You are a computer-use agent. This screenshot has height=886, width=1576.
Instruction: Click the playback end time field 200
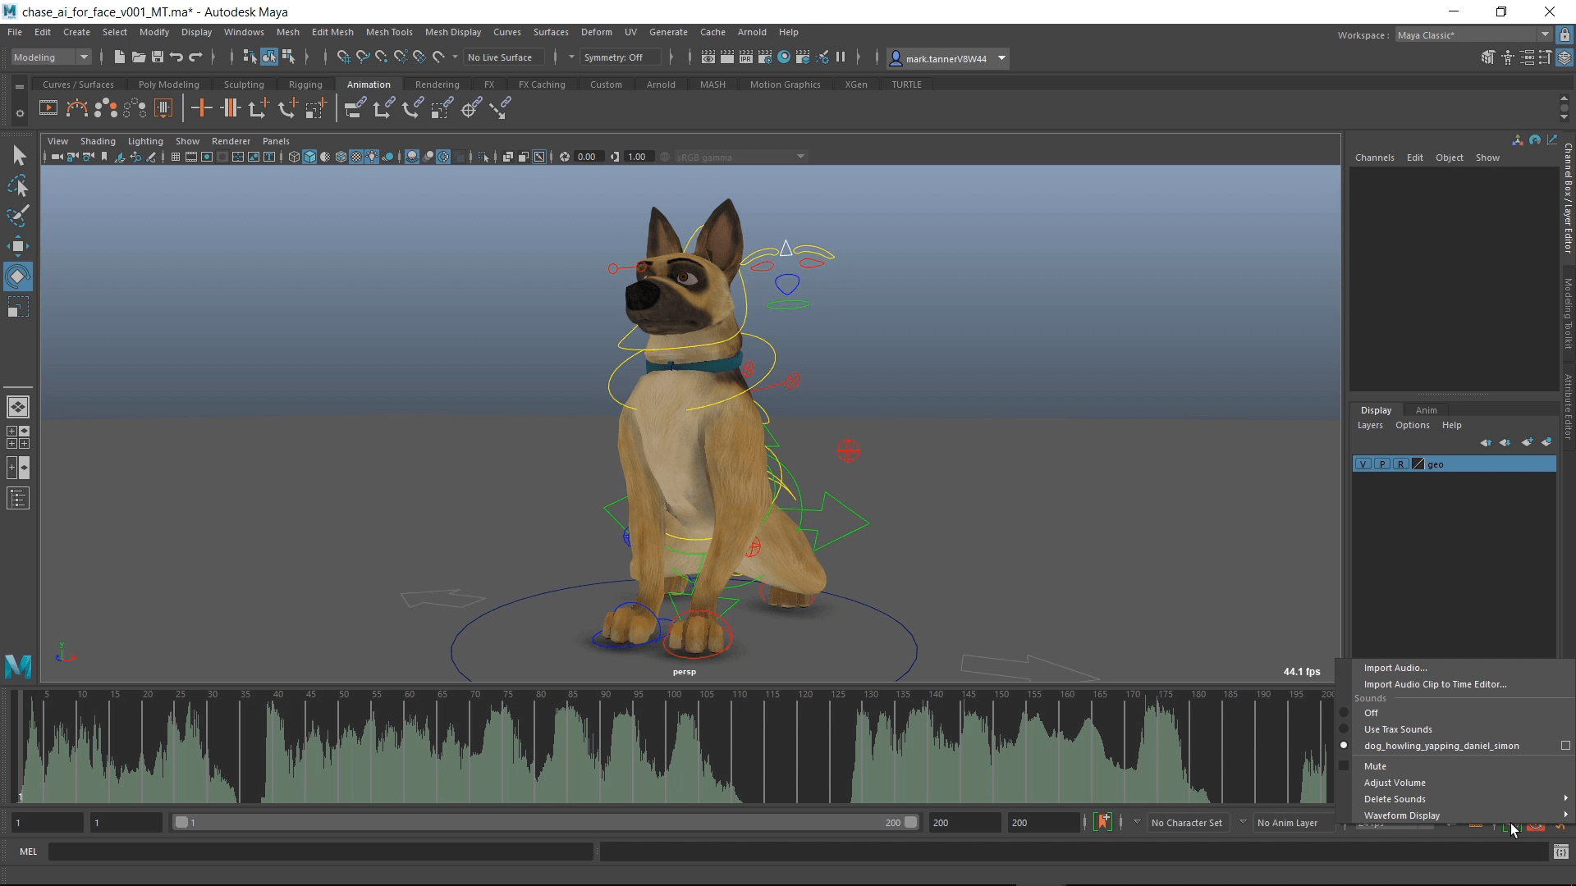coord(964,823)
